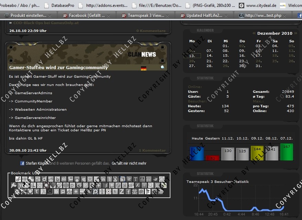
Task: Click the citydeal.de bookmark favicon
Action: click(242, 5)
